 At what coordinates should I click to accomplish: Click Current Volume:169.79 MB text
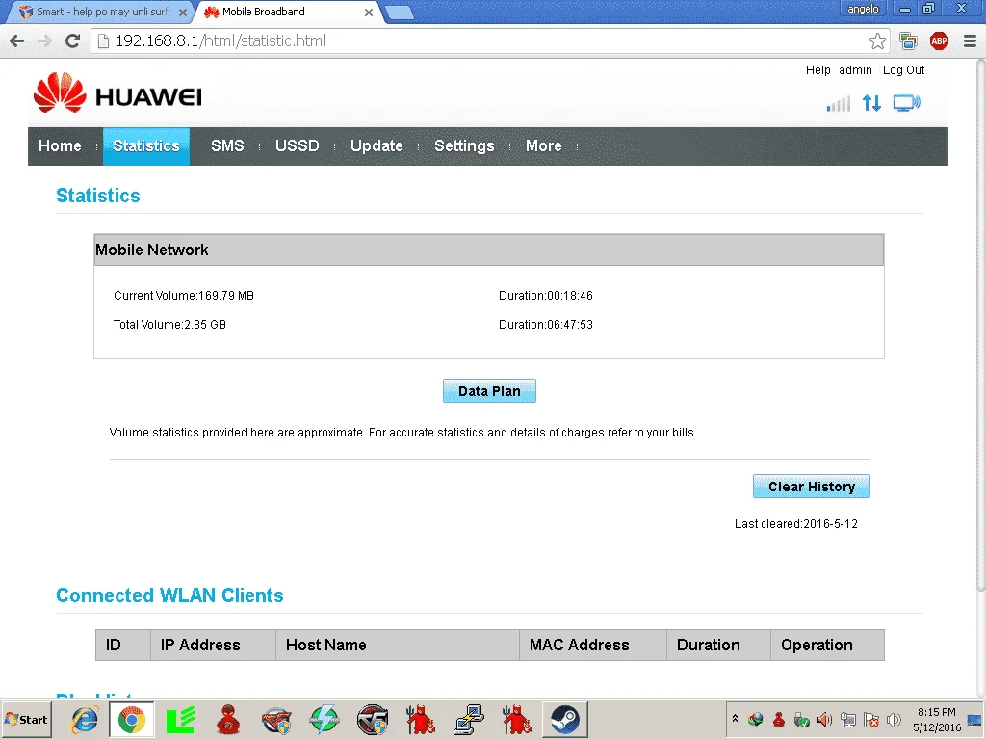(184, 296)
